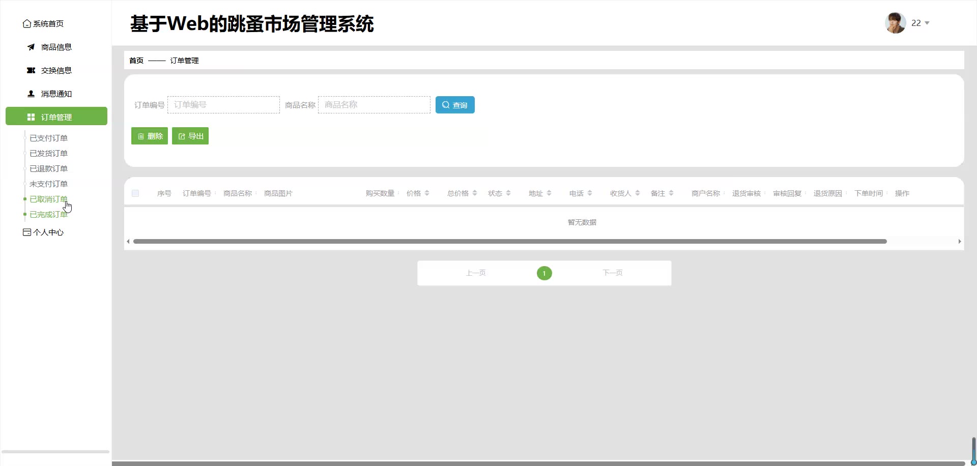Click the 暂无数据 empty table message
This screenshot has height=466, width=977.
pos(582,222)
